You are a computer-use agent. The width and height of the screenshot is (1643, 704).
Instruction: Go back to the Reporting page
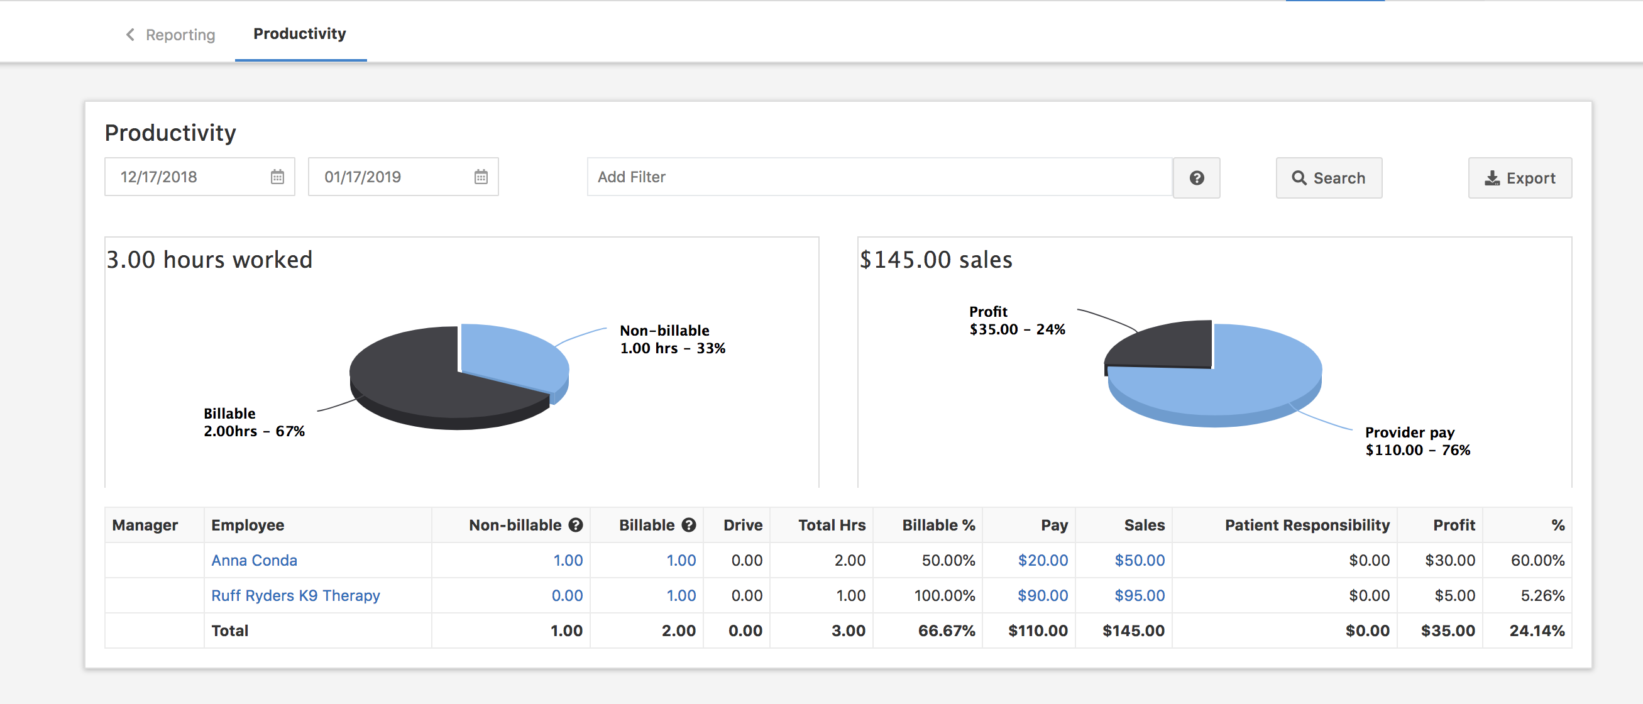click(x=180, y=35)
